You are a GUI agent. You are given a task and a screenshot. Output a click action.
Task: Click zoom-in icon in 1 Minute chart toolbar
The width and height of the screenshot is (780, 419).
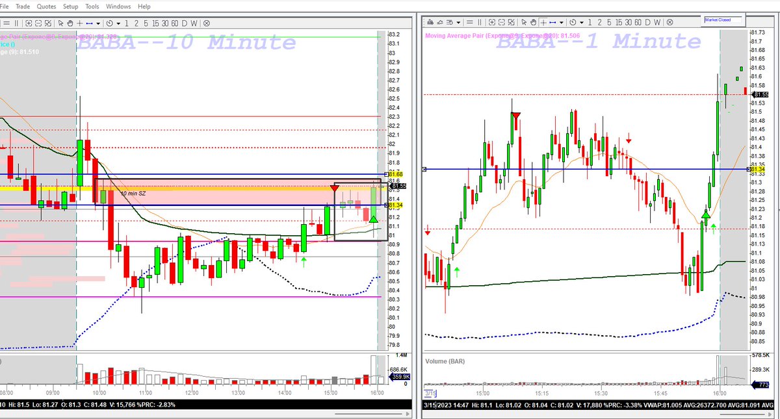[491, 23]
